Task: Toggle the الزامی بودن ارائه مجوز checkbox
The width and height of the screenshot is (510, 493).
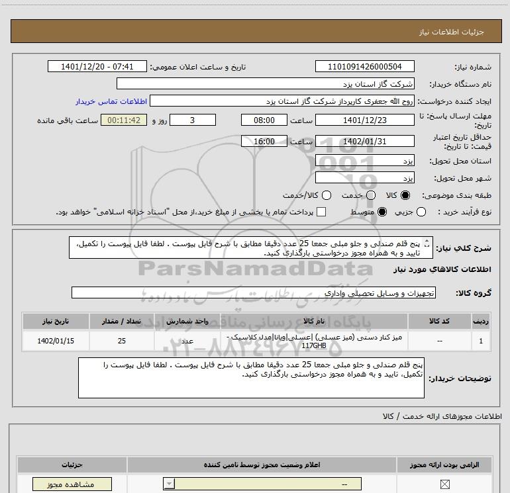Action: 444,484
